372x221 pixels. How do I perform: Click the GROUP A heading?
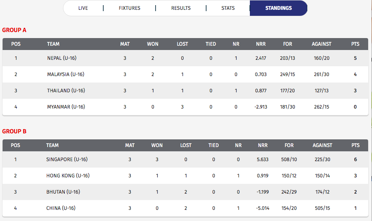pyautogui.click(x=14, y=30)
